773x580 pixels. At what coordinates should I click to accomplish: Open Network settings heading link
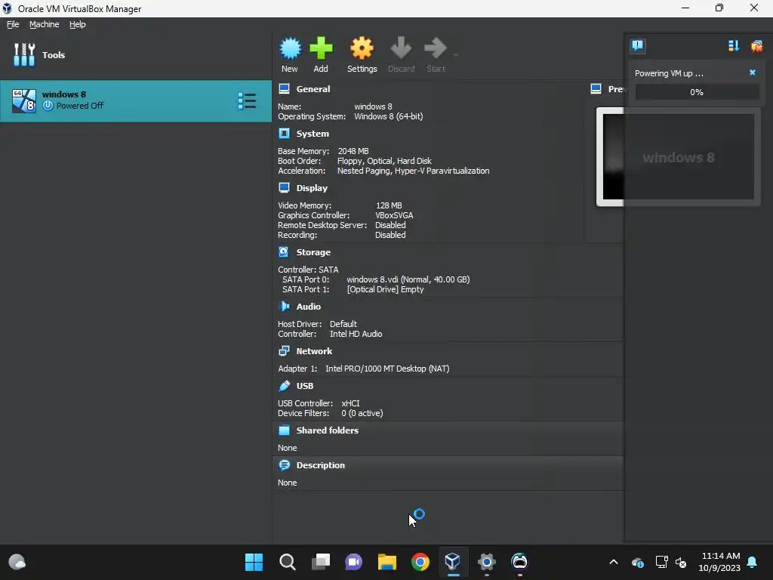(x=314, y=351)
